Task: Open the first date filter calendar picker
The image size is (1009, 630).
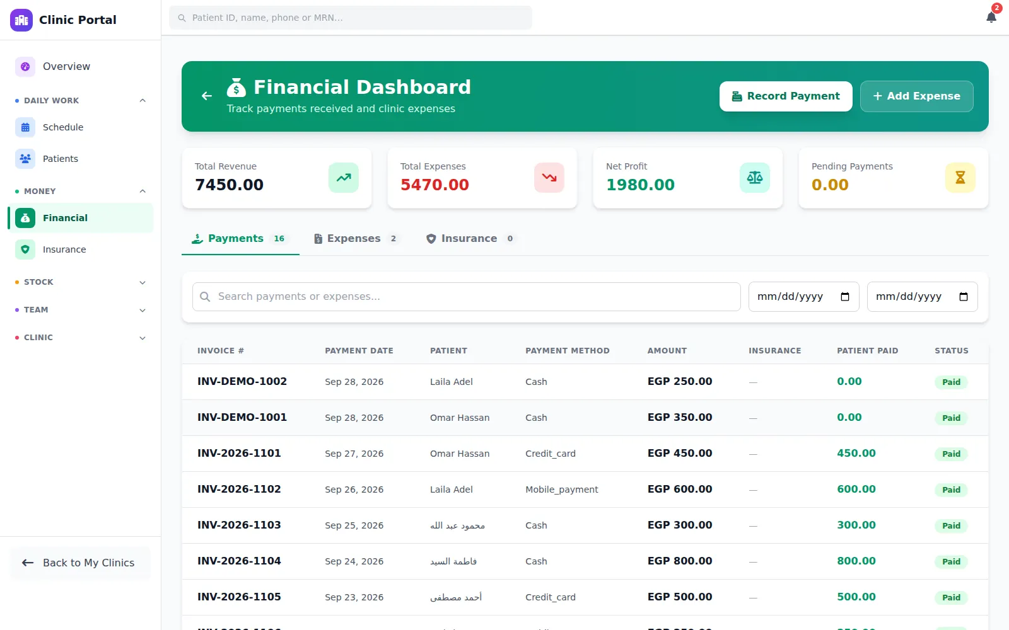Action: coord(845,297)
